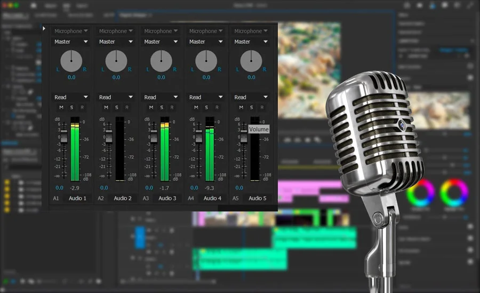The width and height of the screenshot is (480, 293).
Task: Solo track Audio 1 with S button
Action: pos(71,108)
